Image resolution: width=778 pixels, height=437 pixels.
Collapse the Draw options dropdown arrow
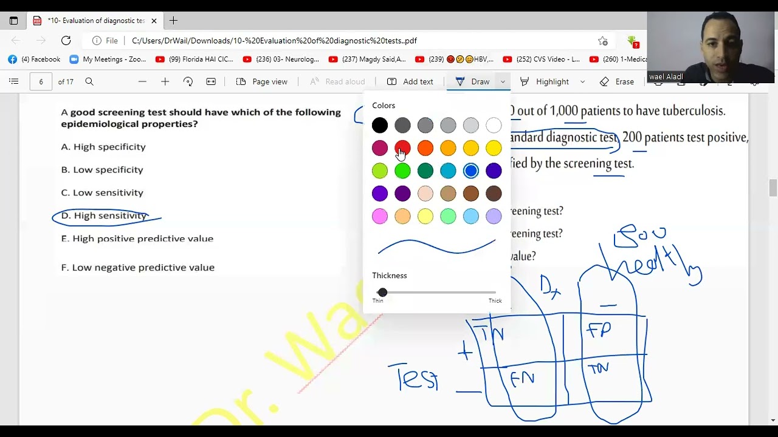click(503, 81)
